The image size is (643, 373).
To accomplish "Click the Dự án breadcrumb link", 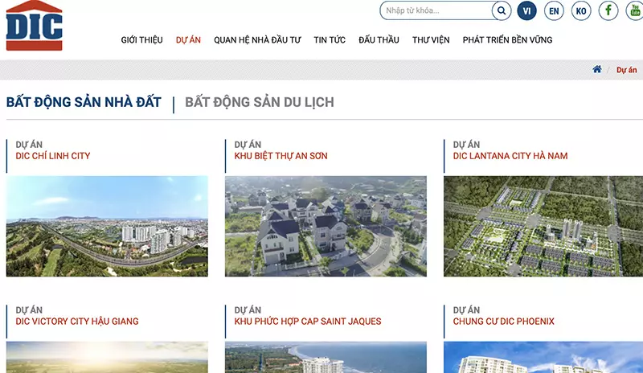I will click(x=627, y=70).
